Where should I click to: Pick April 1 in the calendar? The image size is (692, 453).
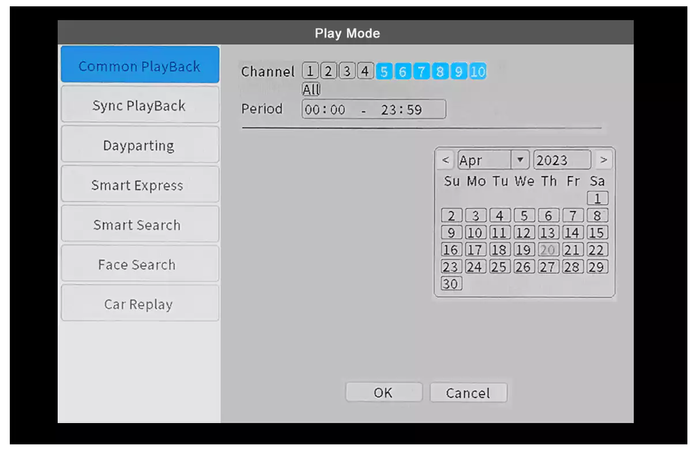click(597, 199)
